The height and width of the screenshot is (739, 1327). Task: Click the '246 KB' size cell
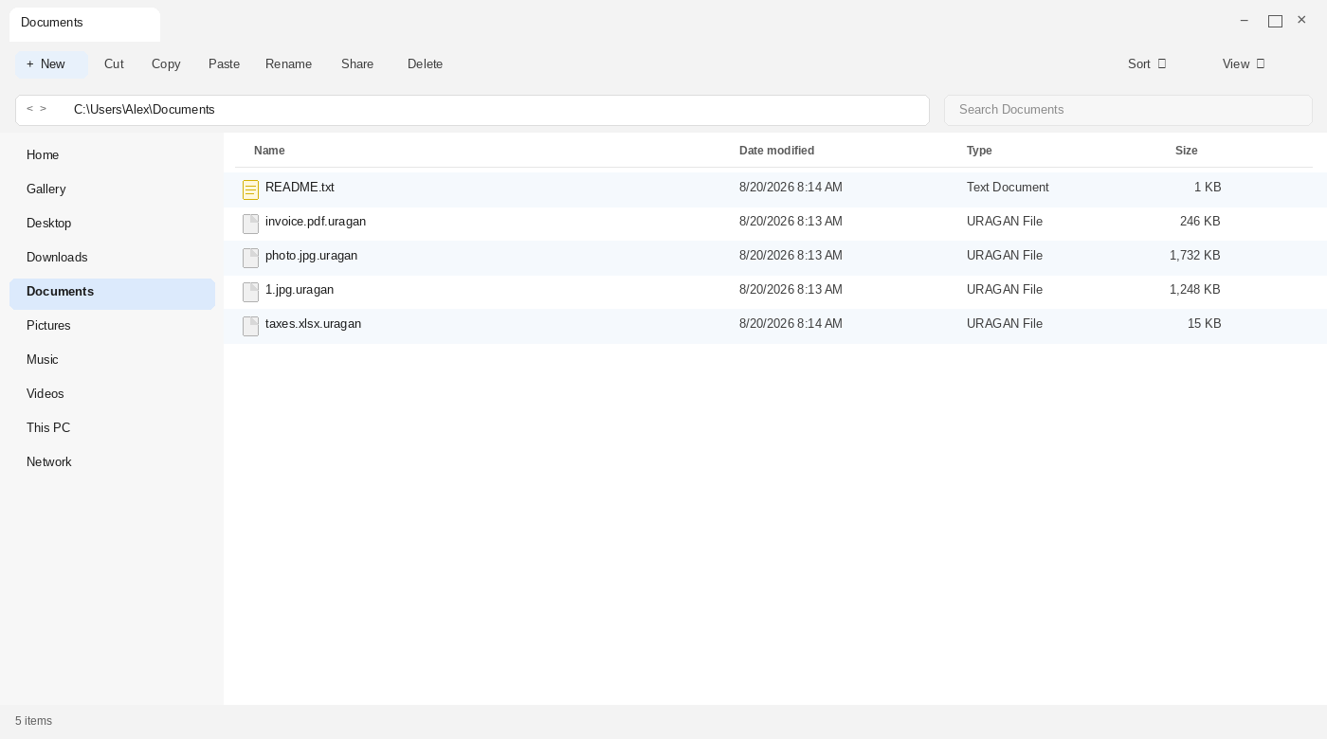pyautogui.click(x=1200, y=222)
